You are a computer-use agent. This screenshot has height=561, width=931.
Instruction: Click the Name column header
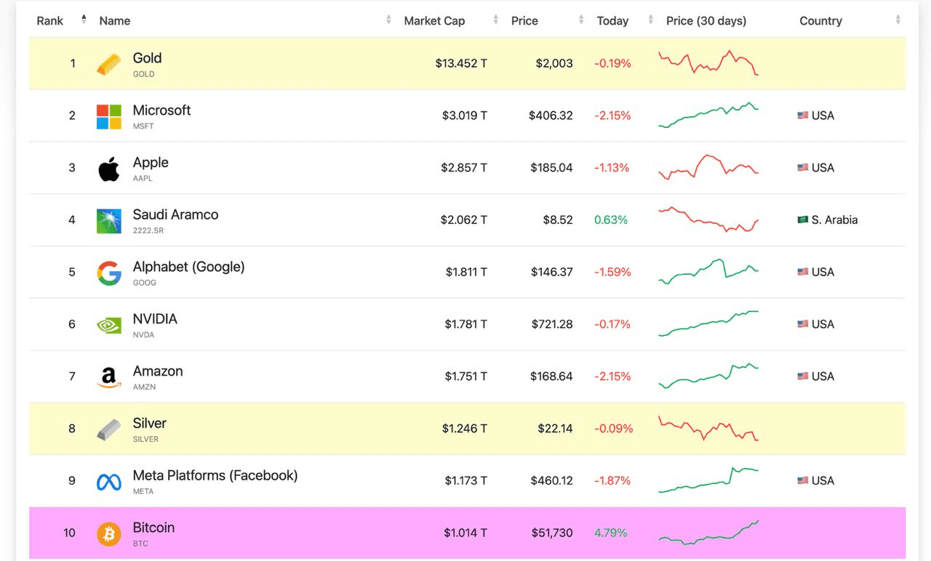pyautogui.click(x=115, y=21)
